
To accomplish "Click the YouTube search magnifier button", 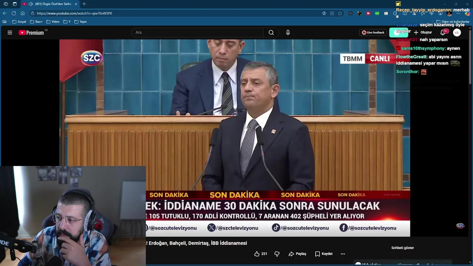I will pyautogui.click(x=271, y=33).
